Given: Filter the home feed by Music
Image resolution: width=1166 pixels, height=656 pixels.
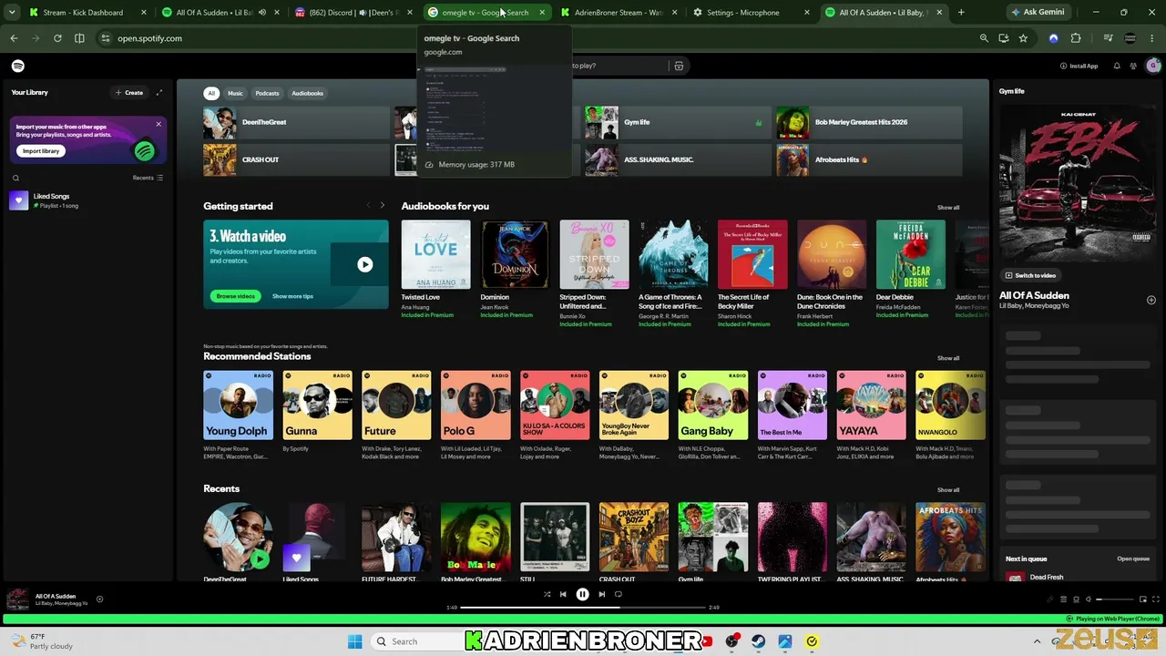Looking at the screenshot, I should coord(235,93).
